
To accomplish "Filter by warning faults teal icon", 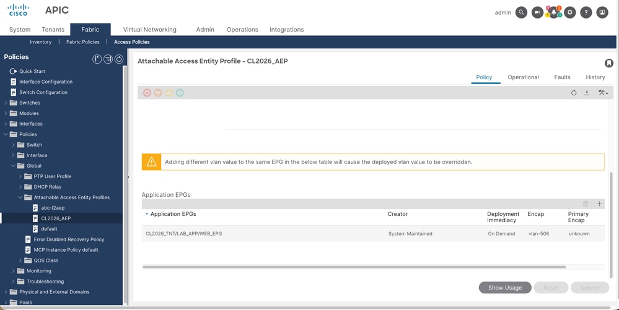I will (180, 93).
